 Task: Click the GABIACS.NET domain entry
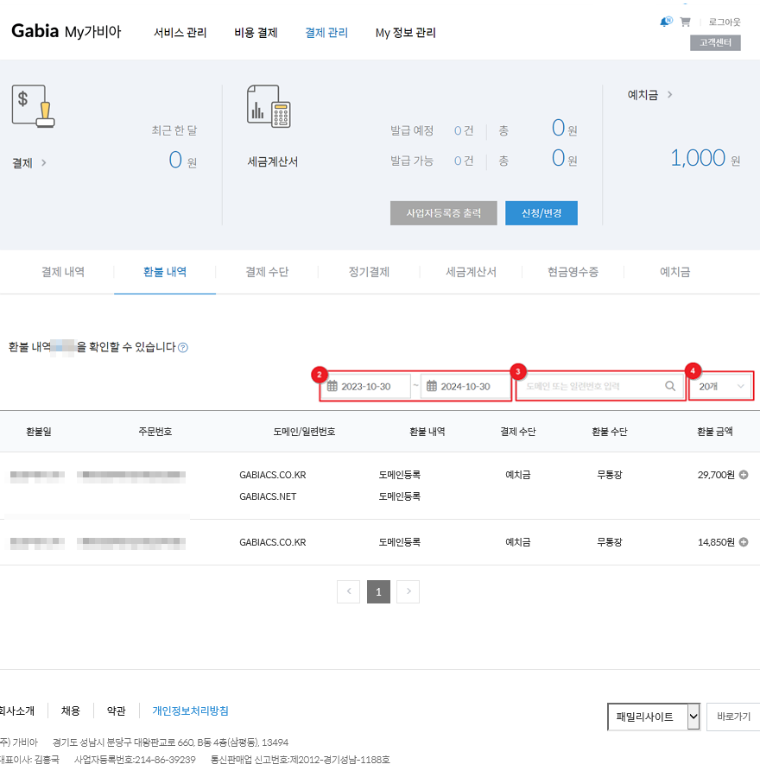point(268,496)
